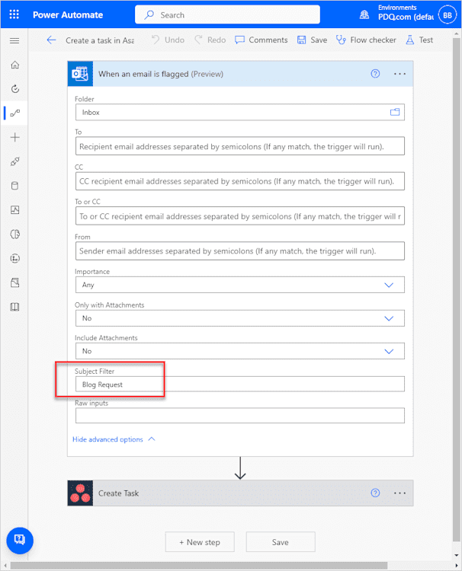Click Undo in the toolbar

pos(168,40)
